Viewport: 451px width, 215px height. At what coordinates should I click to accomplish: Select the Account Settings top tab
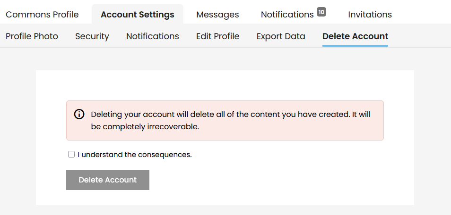[x=137, y=15]
